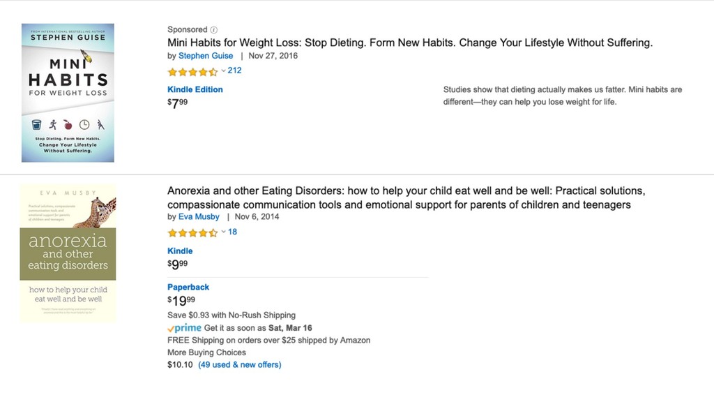This screenshot has height=402, width=714.
Task: Select the Kindle format for Anorexia book
Action: click(x=180, y=251)
